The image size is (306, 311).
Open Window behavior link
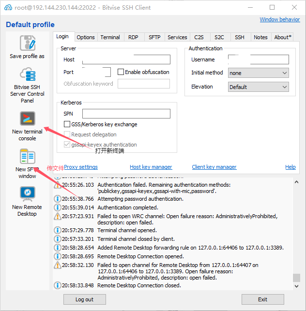(280, 19)
